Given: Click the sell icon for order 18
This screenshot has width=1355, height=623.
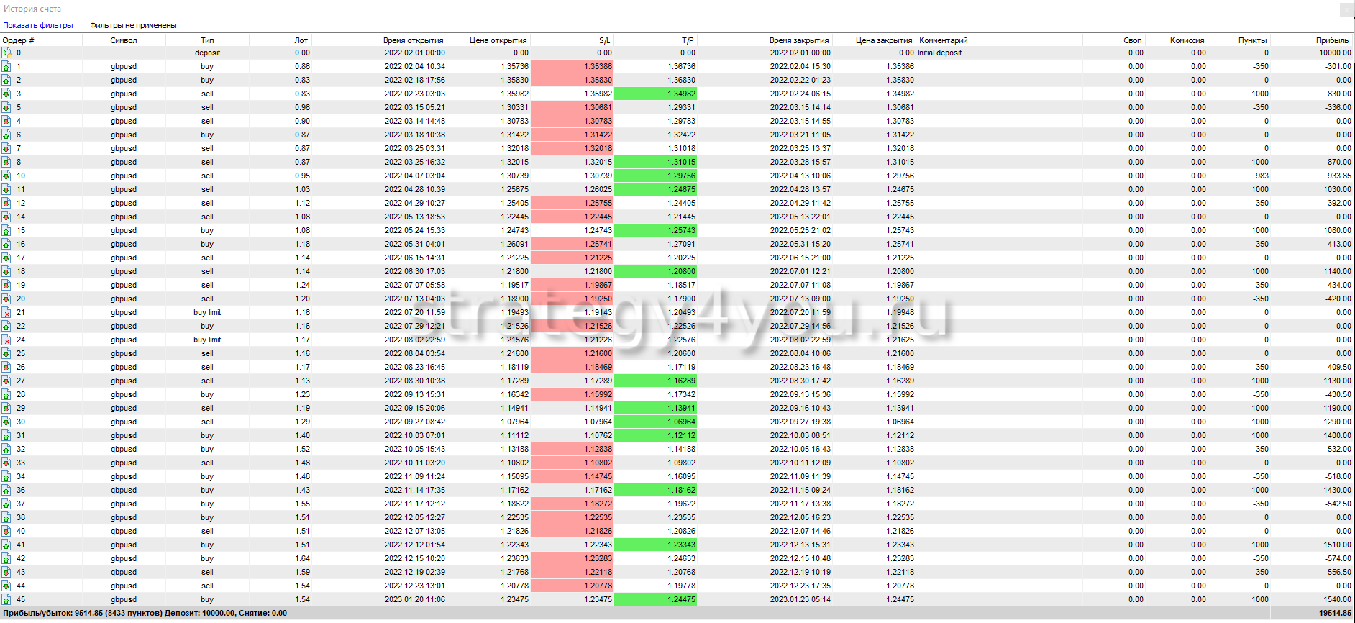Looking at the screenshot, I should pyautogui.click(x=6, y=272).
